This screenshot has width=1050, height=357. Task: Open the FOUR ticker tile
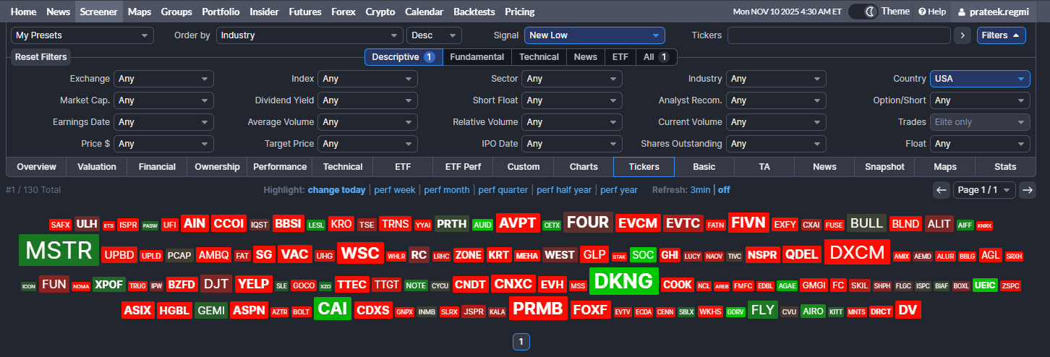point(588,223)
